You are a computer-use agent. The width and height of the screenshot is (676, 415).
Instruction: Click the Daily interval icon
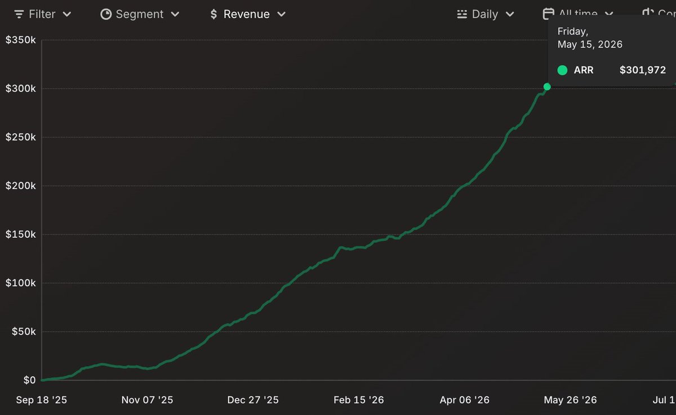462,14
